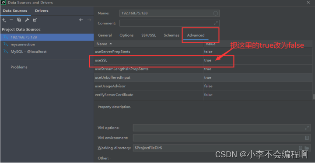Click useStreamLengthsInPrepStmts property
The image size is (315, 163).
(122, 69)
